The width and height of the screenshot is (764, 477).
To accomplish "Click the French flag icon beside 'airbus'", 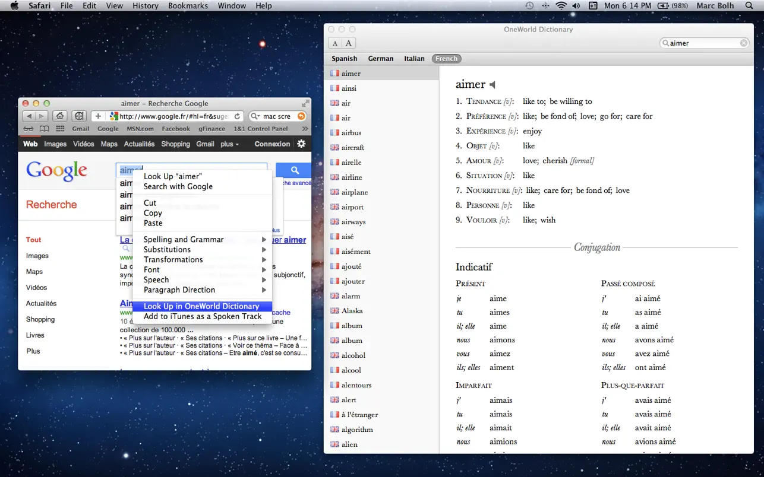I will 334,132.
